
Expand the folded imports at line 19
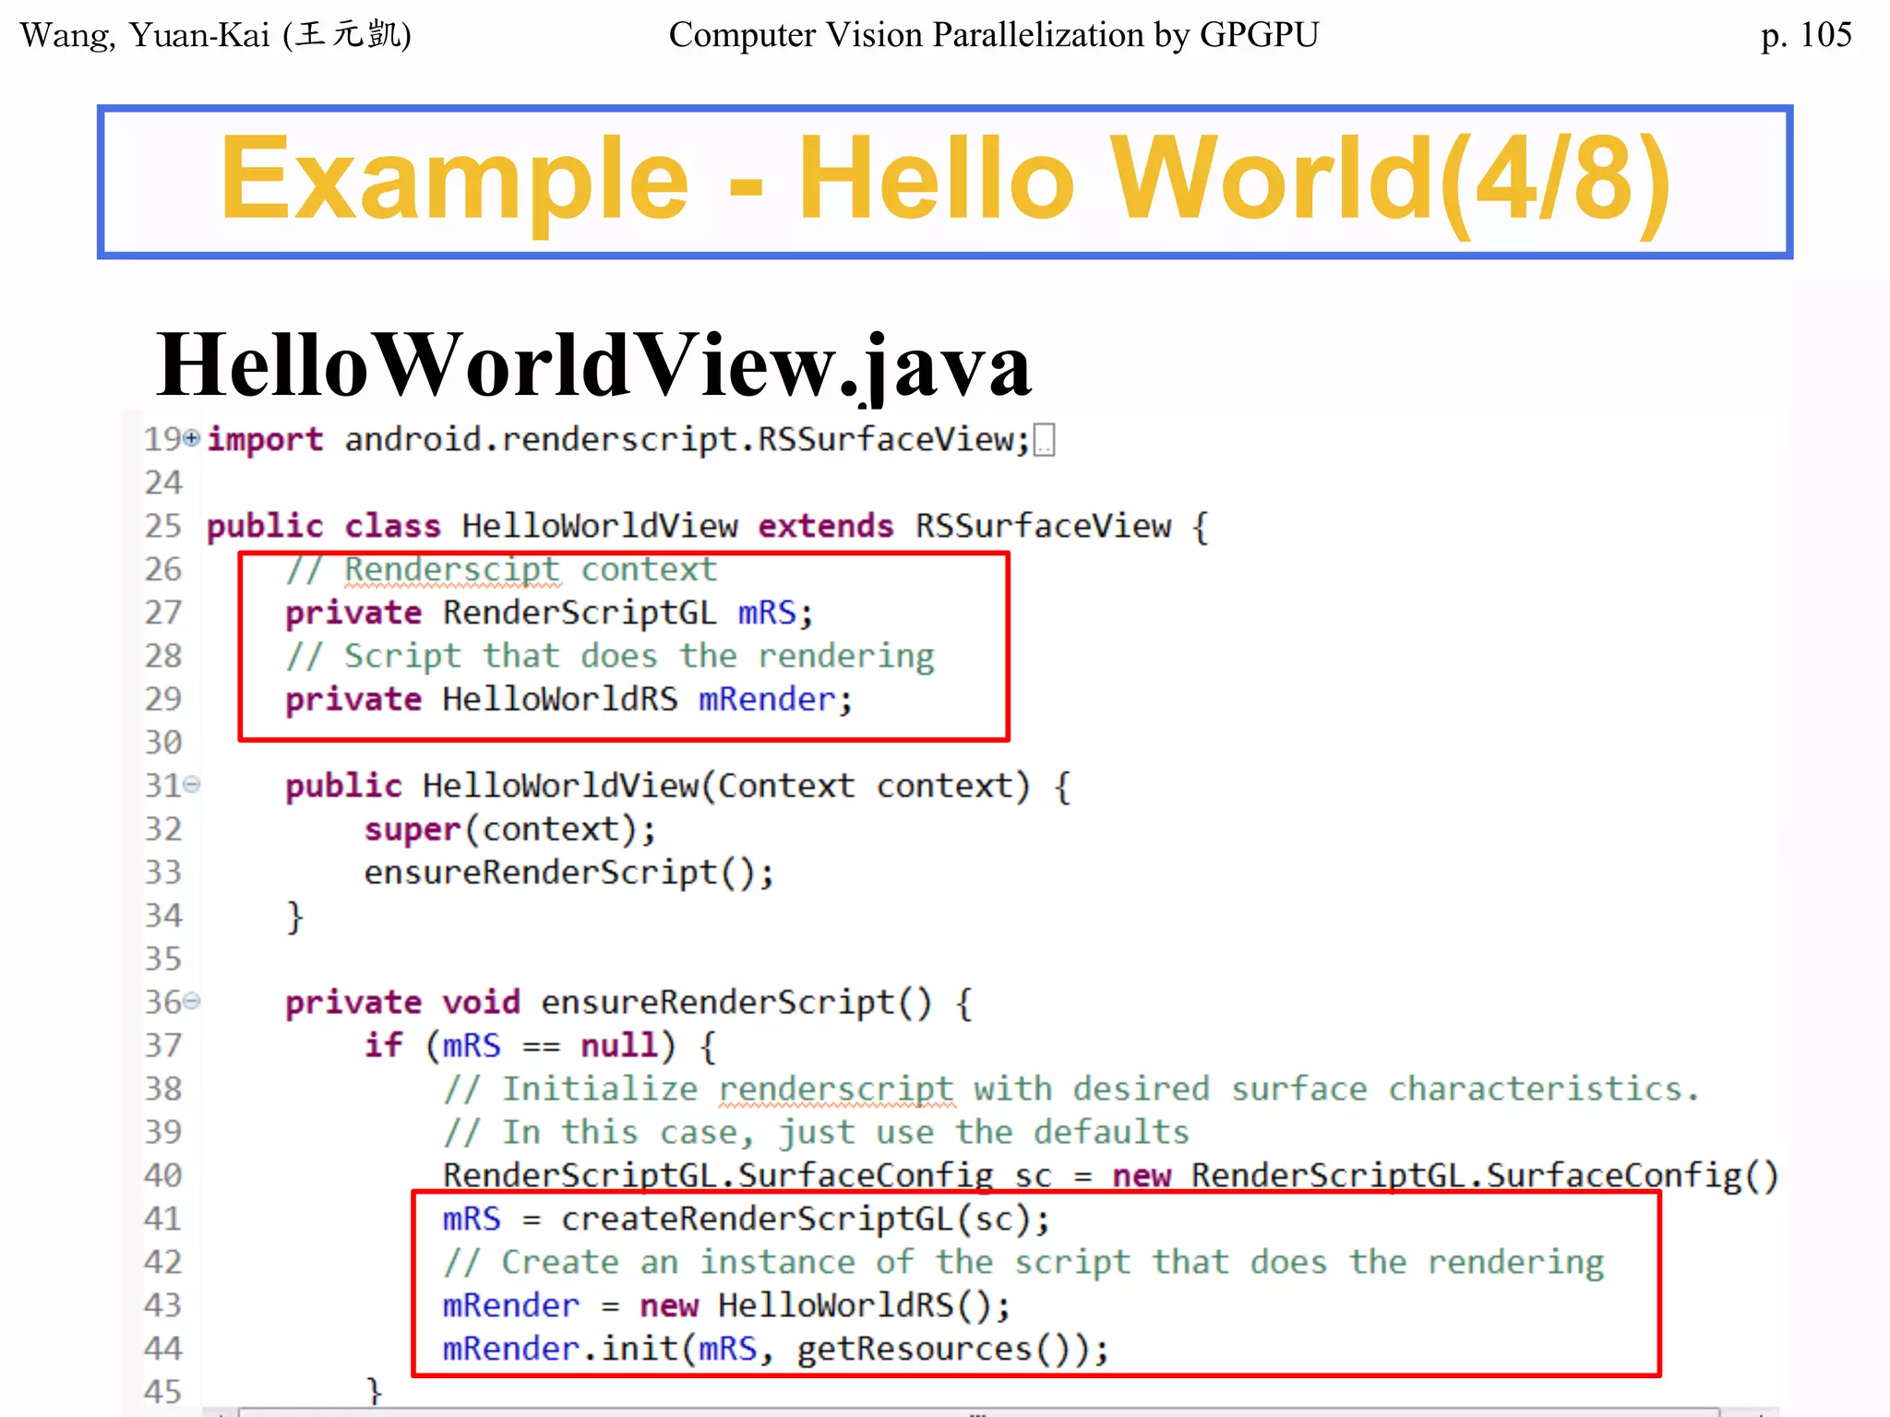coord(191,438)
